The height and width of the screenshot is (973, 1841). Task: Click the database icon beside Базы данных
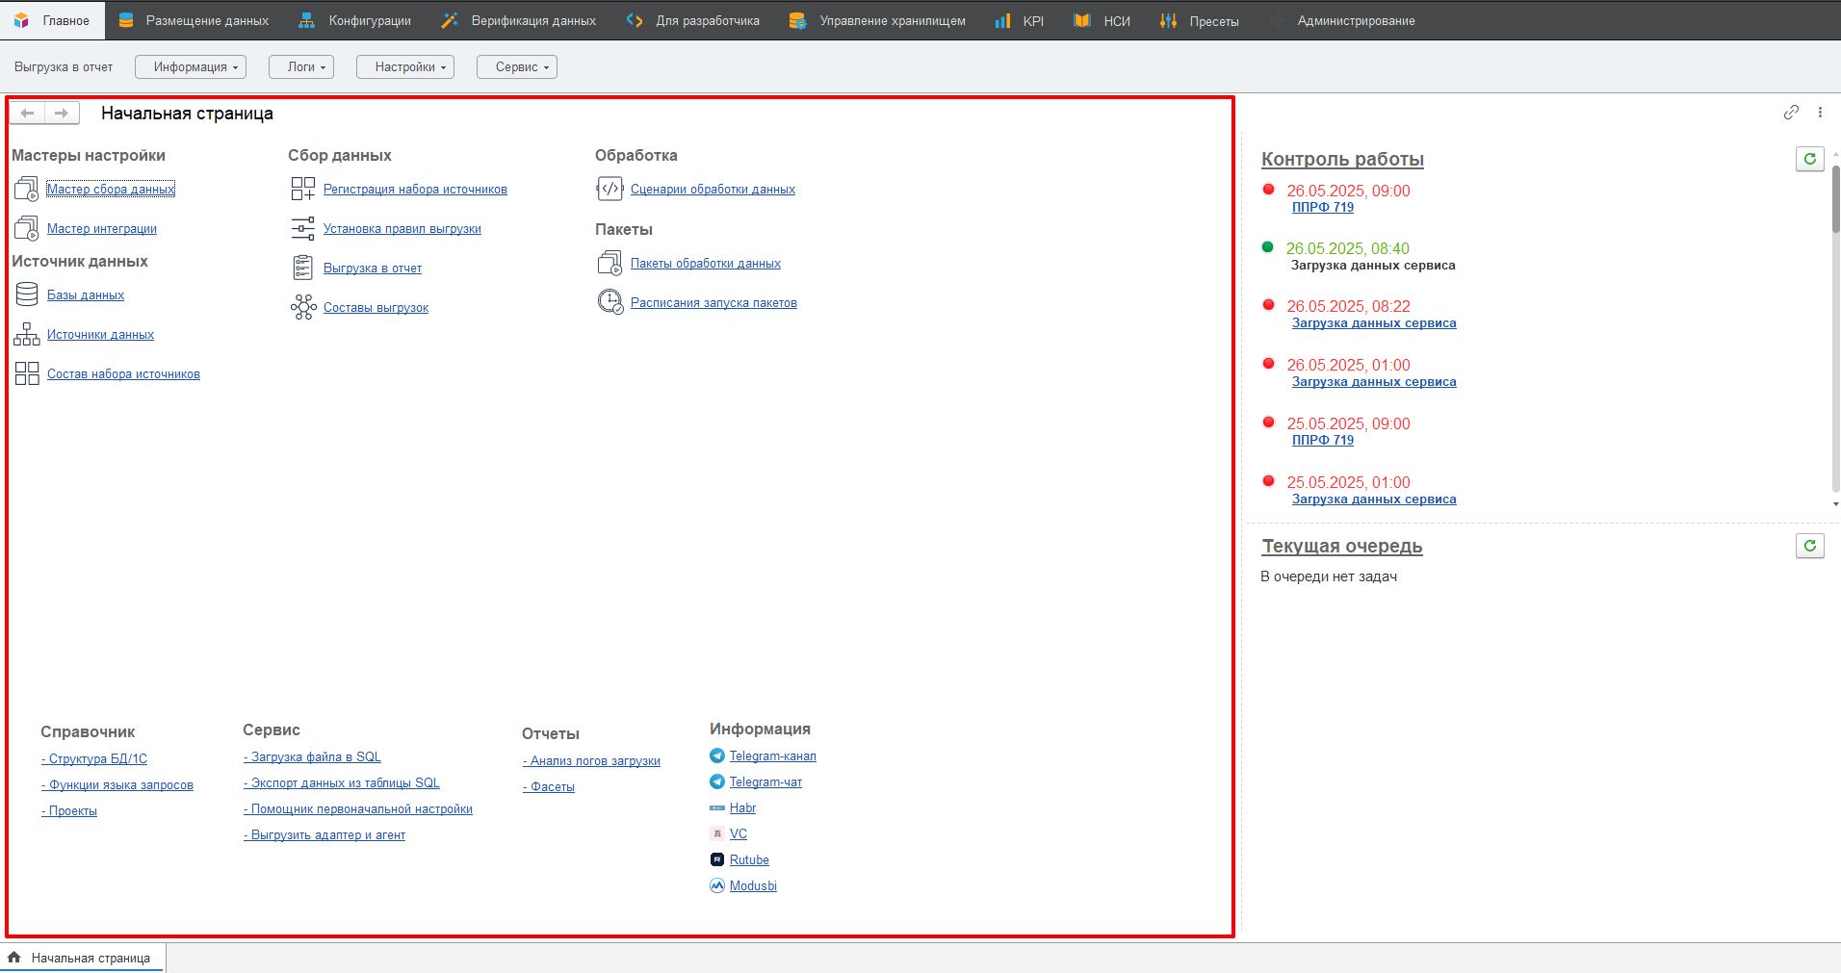point(27,294)
